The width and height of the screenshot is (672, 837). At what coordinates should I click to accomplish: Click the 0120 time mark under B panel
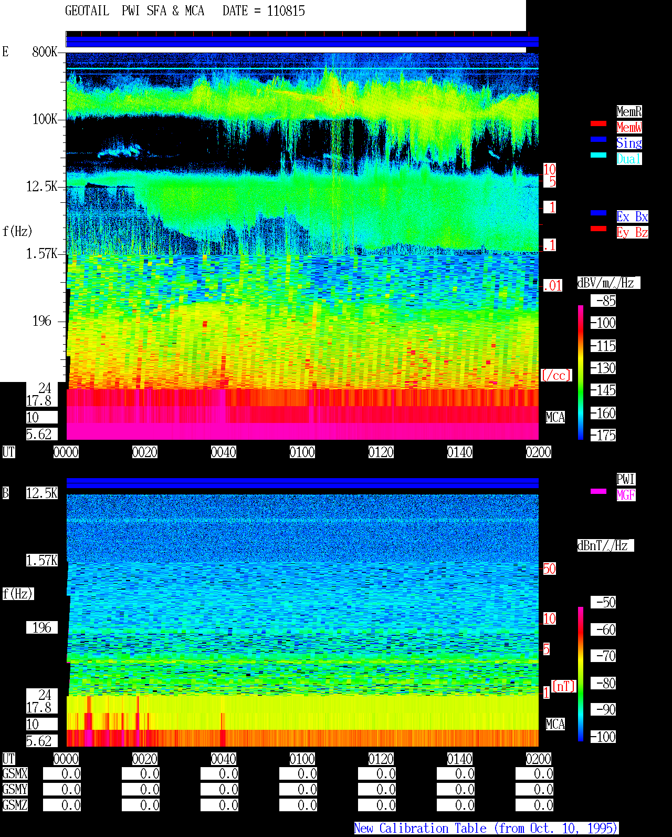coord(381,759)
